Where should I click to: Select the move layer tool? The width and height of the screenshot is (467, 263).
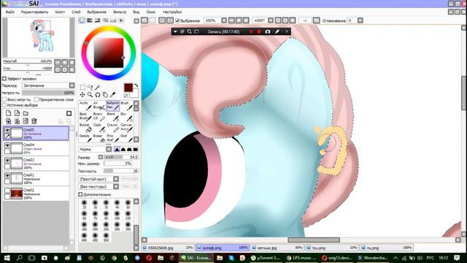point(82,95)
